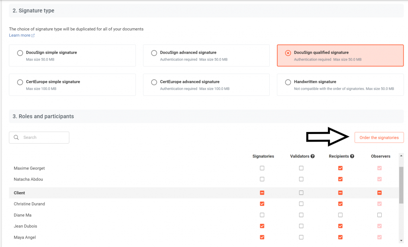This screenshot has width=408, height=247.
Task: Click Order the signatories button
Action: (x=379, y=138)
